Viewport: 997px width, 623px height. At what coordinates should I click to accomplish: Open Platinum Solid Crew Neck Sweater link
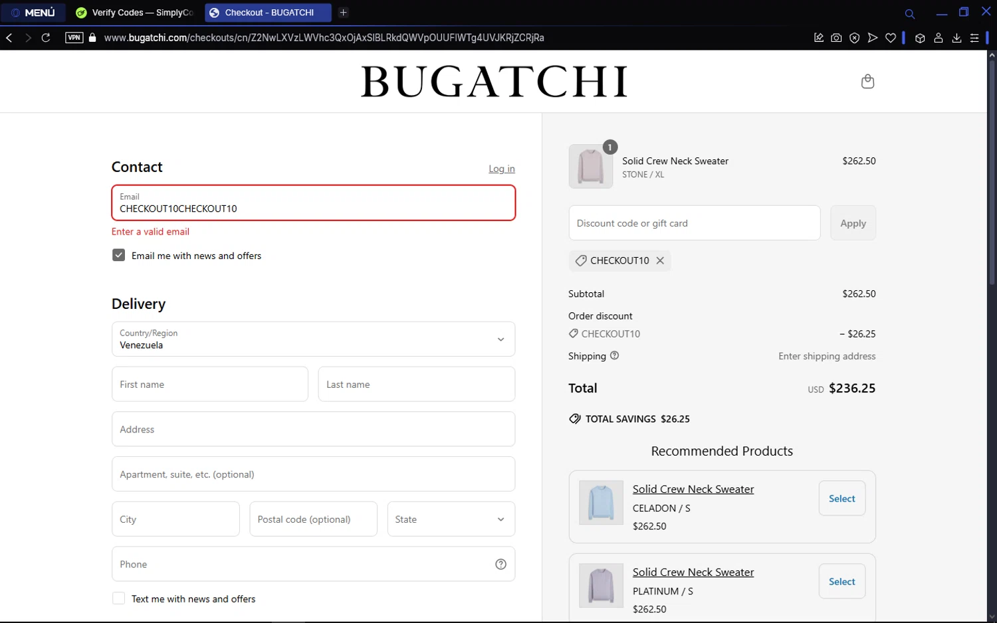point(693,572)
